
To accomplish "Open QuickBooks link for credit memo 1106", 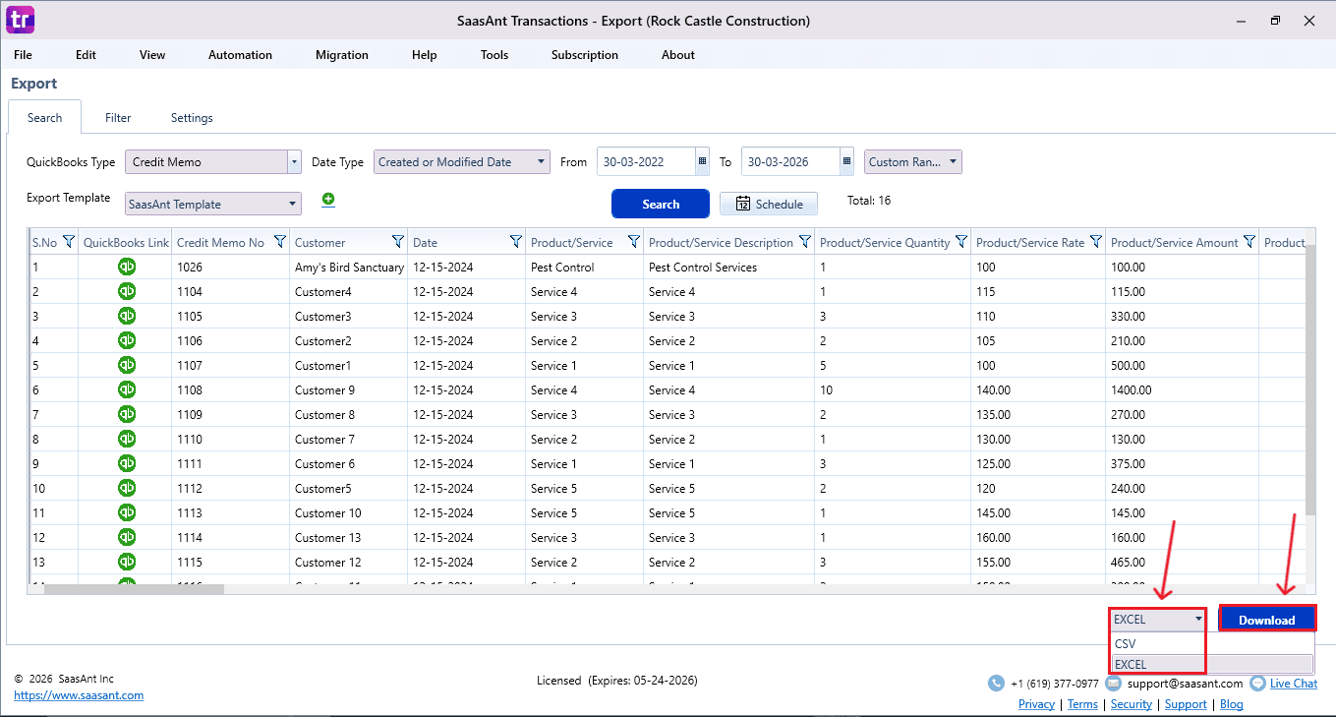I will (x=127, y=340).
